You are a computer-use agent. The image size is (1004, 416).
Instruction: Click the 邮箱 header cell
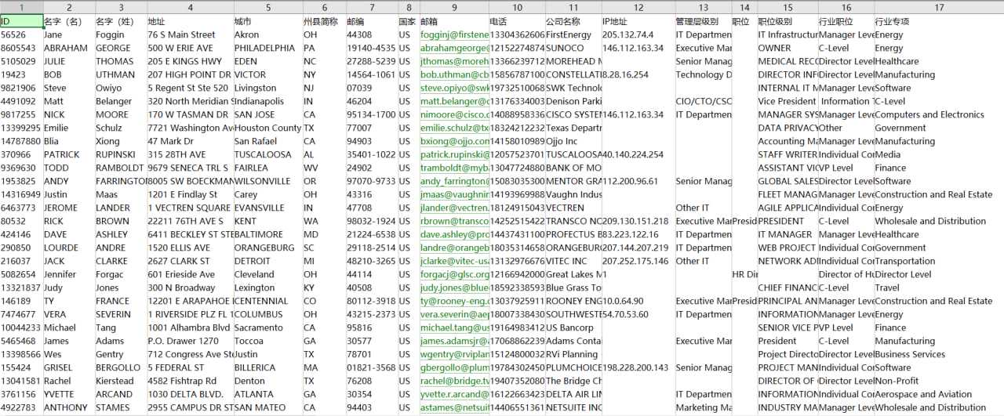pyautogui.click(x=453, y=21)
